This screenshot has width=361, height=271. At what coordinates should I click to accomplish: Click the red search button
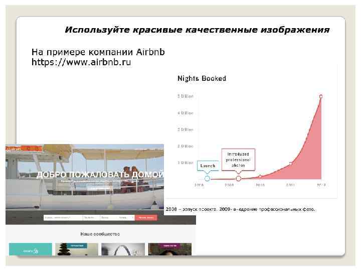146,217
